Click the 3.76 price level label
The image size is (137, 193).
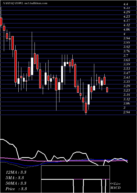click(x=127, y=51)
